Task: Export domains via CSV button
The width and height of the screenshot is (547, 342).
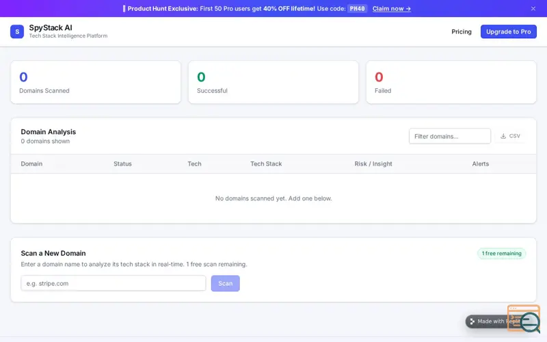Action: [x=510, y=136]
